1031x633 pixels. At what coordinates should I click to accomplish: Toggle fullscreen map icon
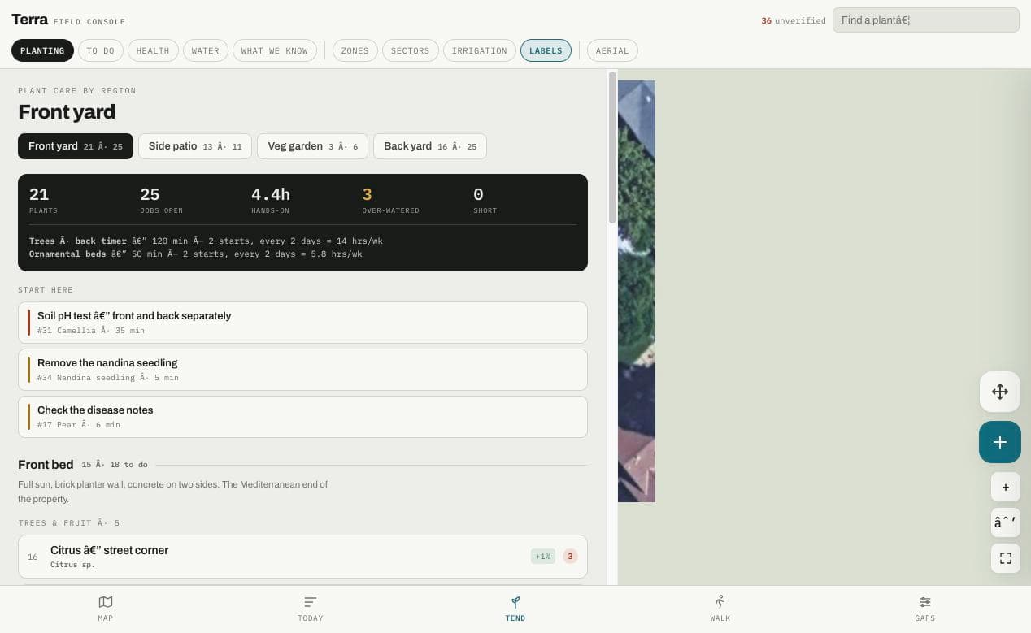tap(1006, 558)
